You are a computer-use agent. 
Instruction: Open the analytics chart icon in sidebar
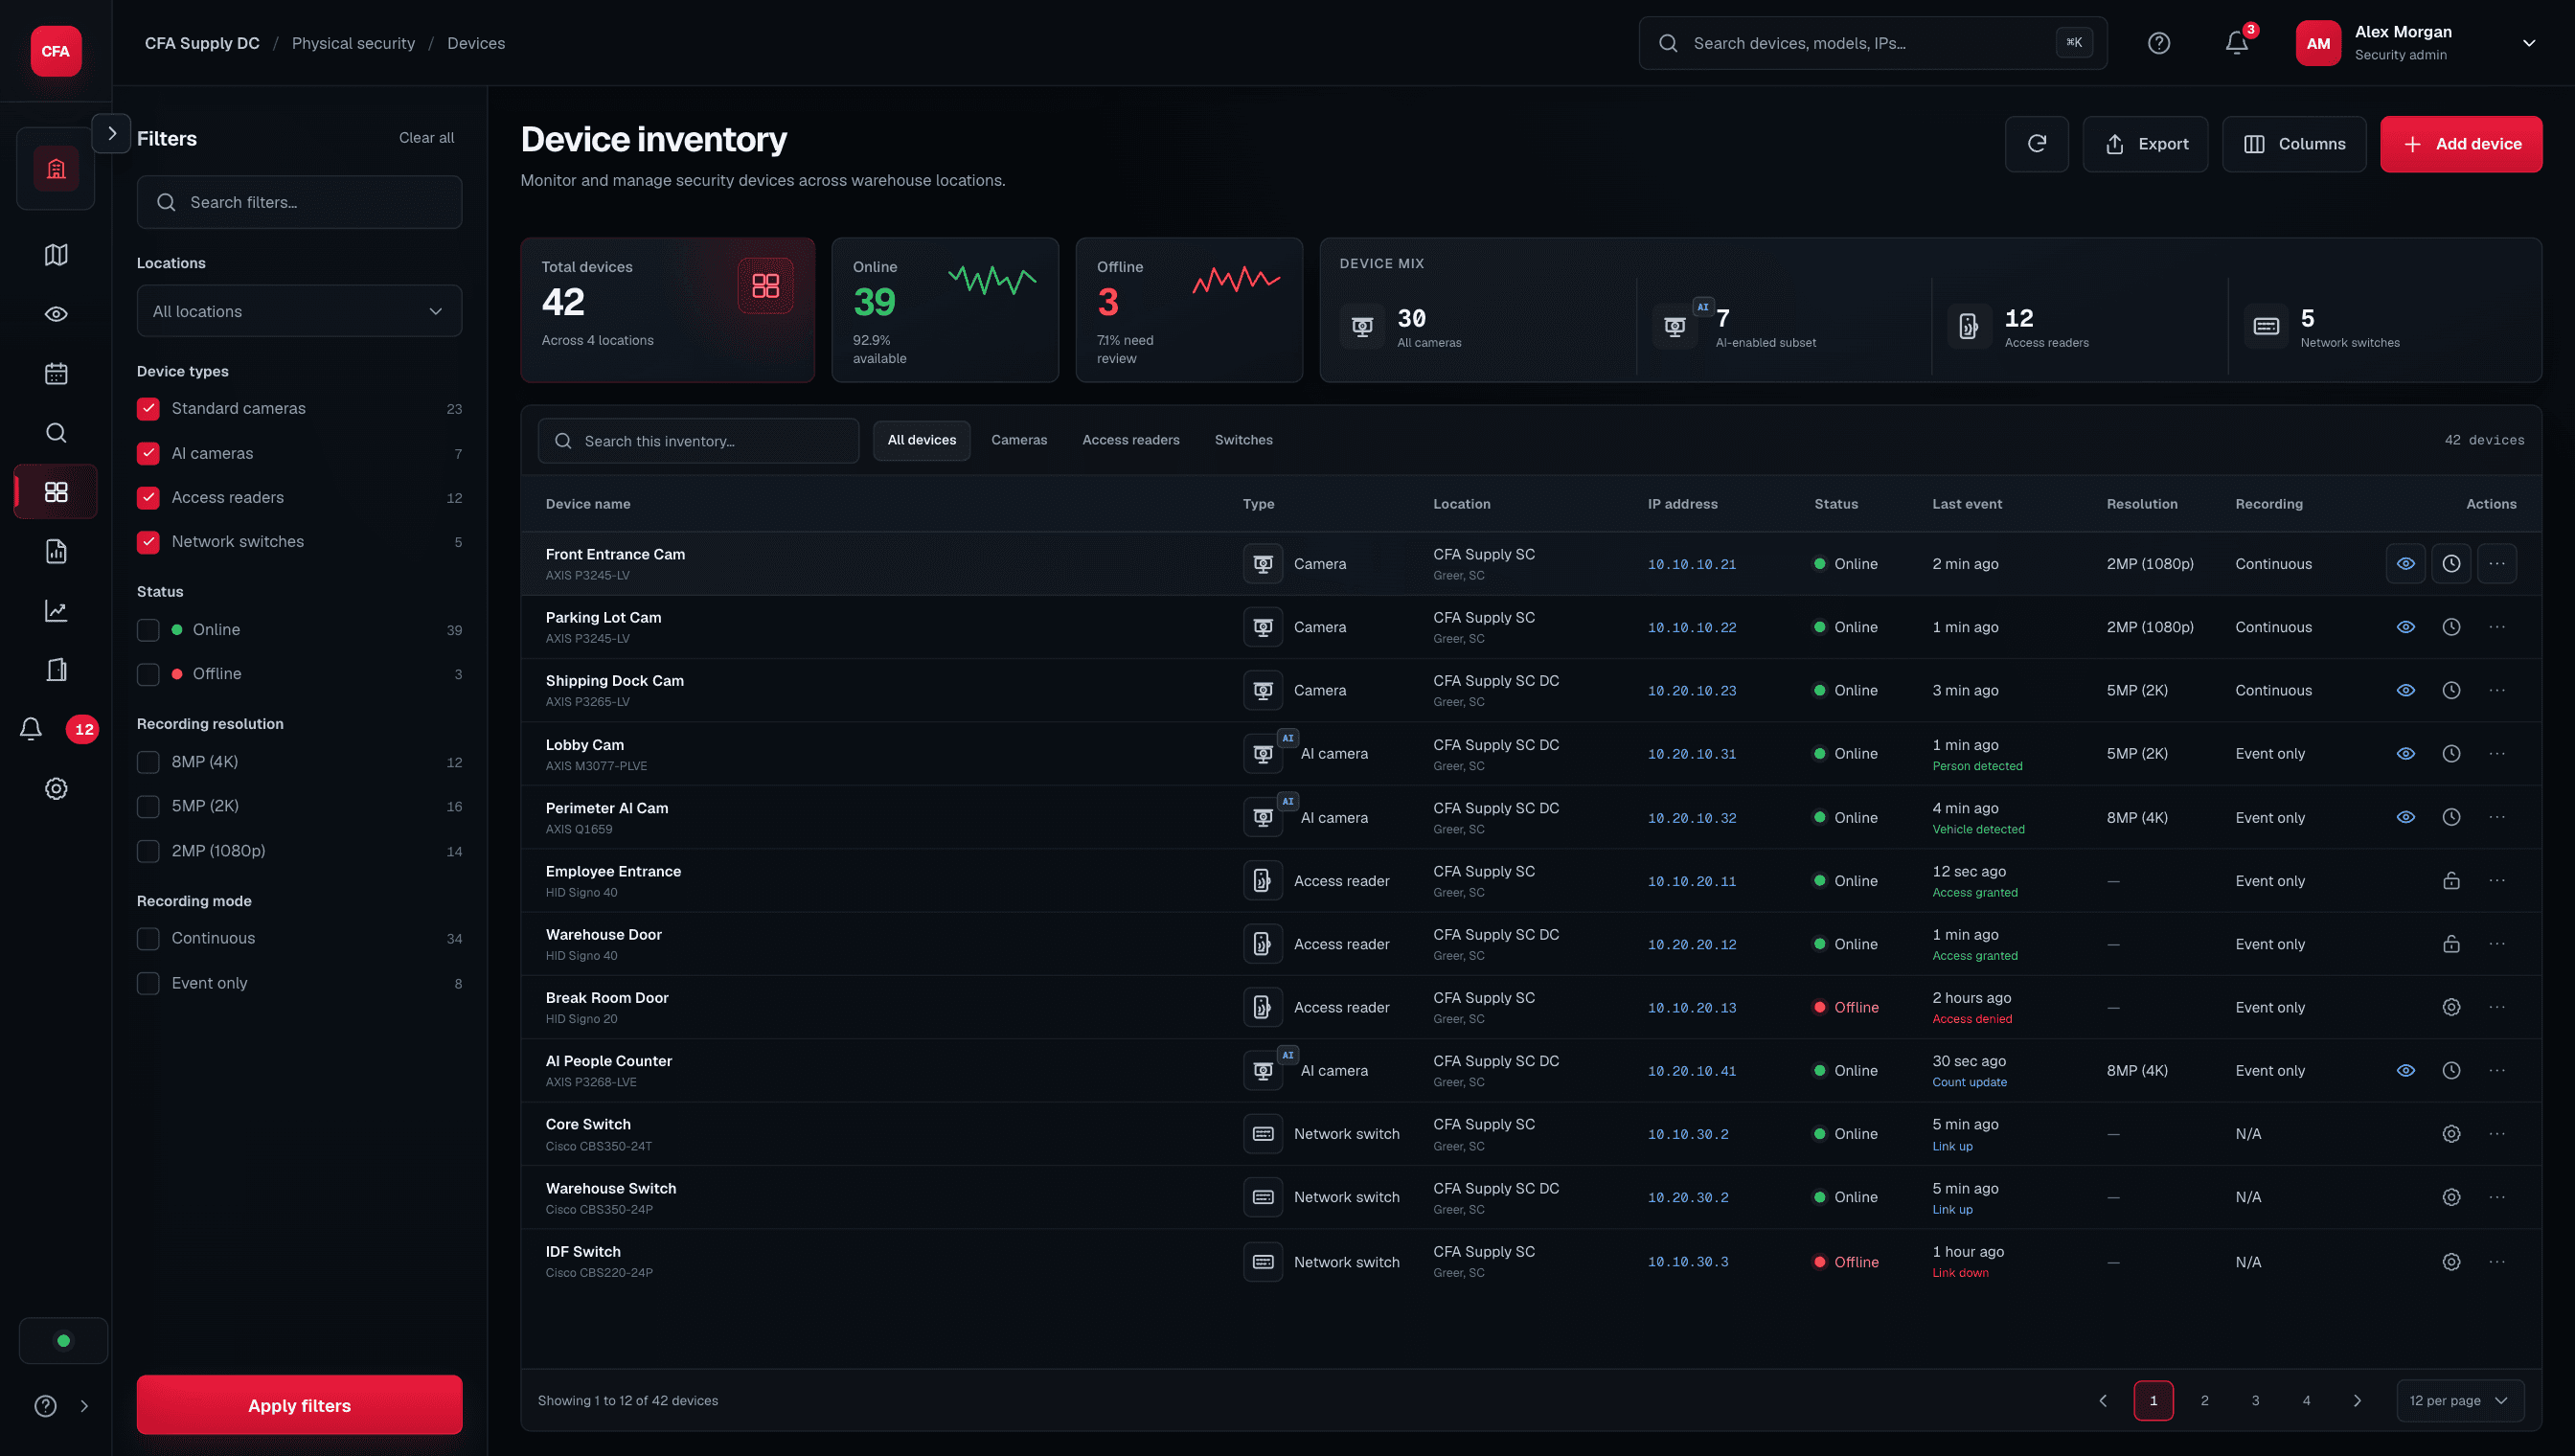coord(56,611)
